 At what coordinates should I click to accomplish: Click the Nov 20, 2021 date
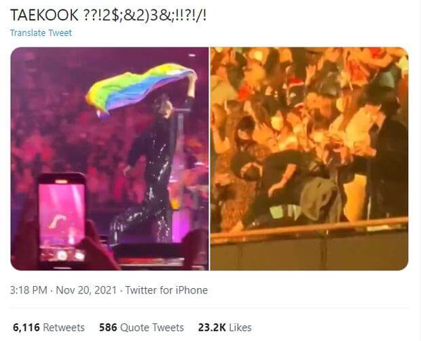(x=86, y=290)
